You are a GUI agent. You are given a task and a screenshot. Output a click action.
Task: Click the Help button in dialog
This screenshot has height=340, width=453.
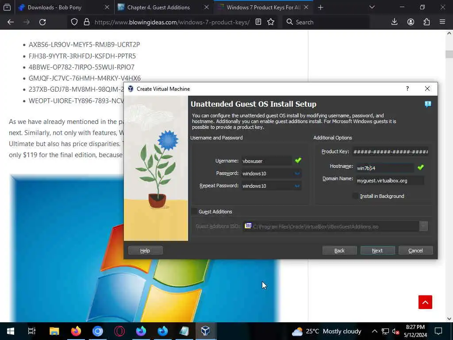click(x=145, y=251)
